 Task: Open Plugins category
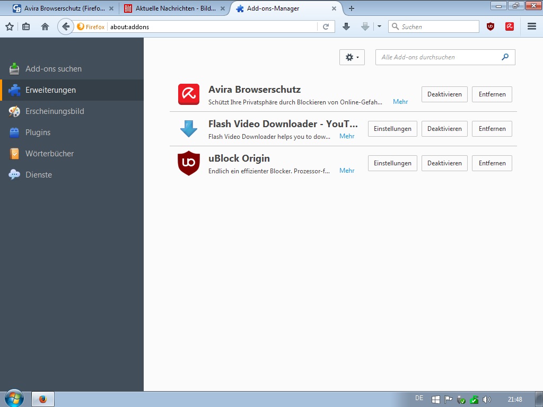pos(72,132)
